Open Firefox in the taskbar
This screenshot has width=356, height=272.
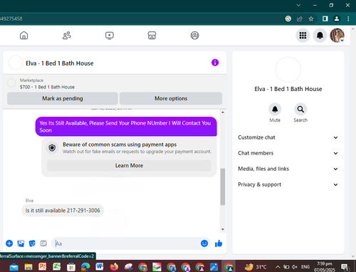tap(114, 267)
